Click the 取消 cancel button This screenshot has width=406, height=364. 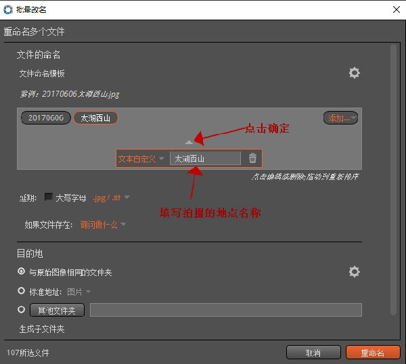[313, 352]
